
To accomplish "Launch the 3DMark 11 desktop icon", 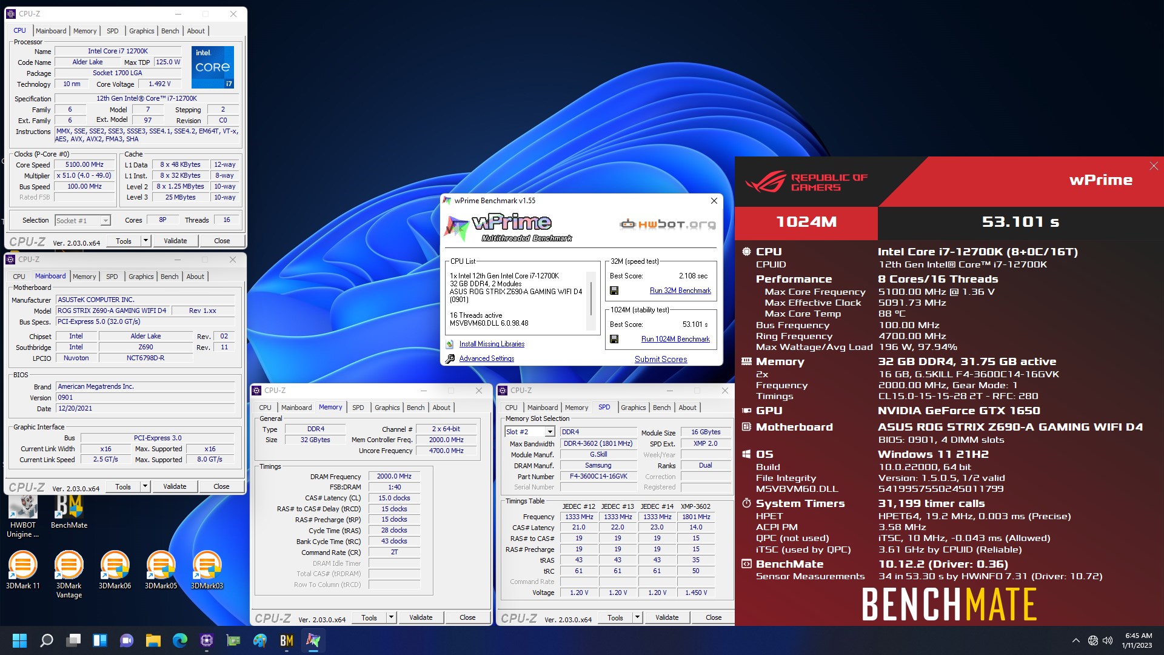I will [23, 570].
